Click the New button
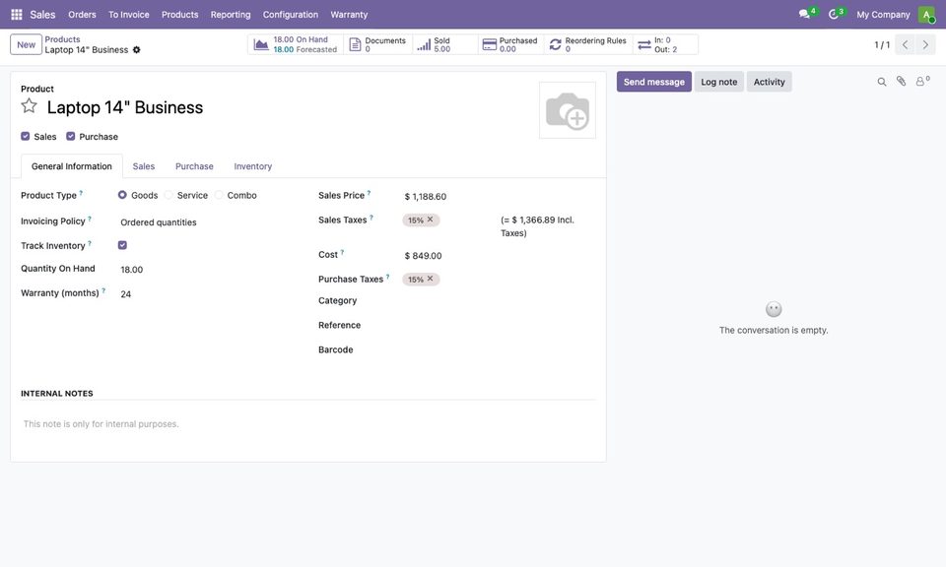The image size is (946, 567). (26, 44)
